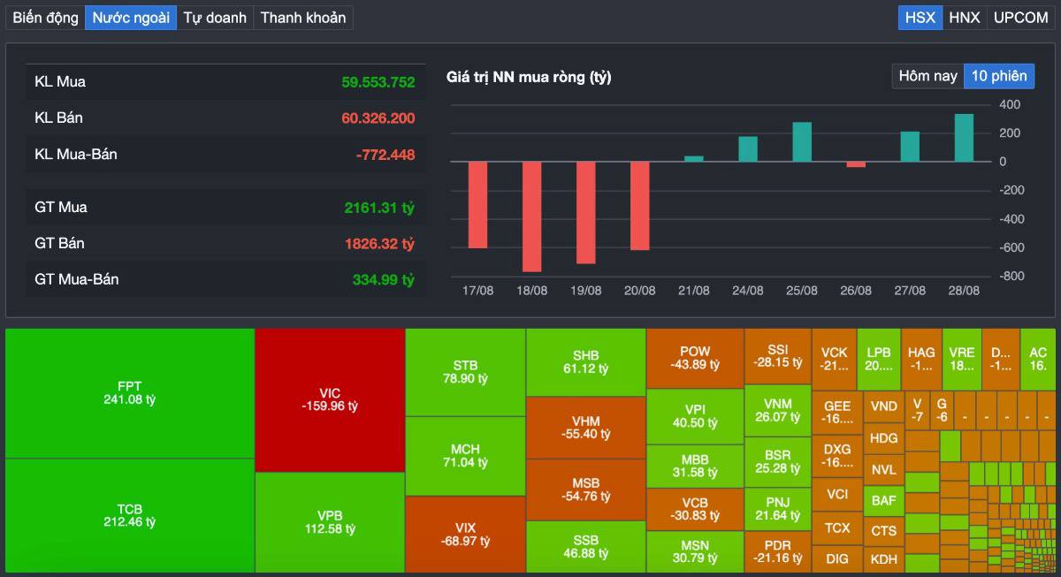This screenshot has width=1061, height=577.
Task: Click the GT Mua-Bán value 334.99 tỷ
Action: point(384,280)
